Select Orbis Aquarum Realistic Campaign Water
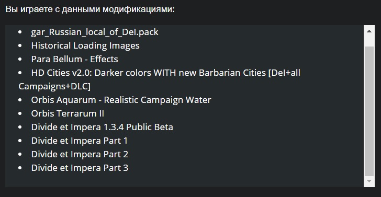This screenshot has width=381, height=197. [121, 100]
